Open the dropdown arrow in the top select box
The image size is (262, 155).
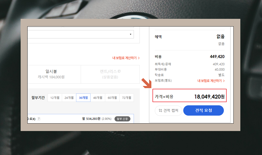pos(130,34)
